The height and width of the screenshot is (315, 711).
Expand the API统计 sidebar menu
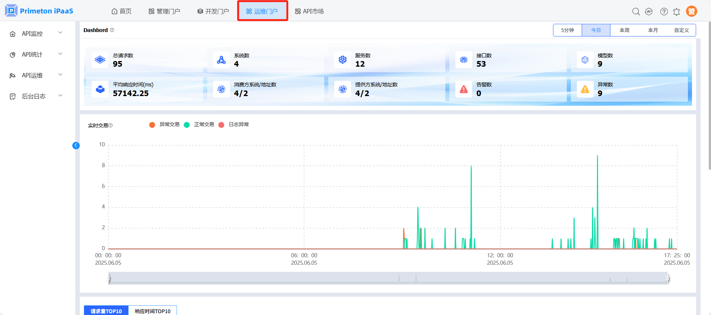pos(36,54)
